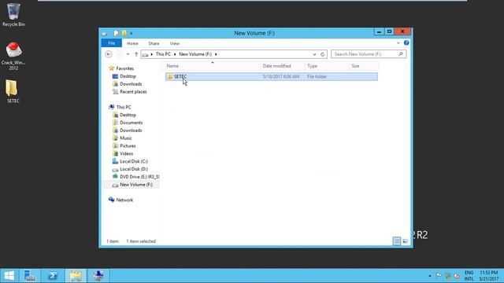
Task: Select the SETEC folder on the desktop
Action: pos(13,91)
